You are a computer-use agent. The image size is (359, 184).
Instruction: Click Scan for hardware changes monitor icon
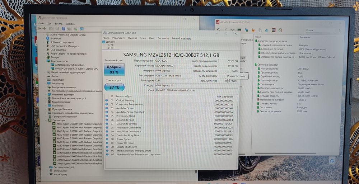[81, 29]
